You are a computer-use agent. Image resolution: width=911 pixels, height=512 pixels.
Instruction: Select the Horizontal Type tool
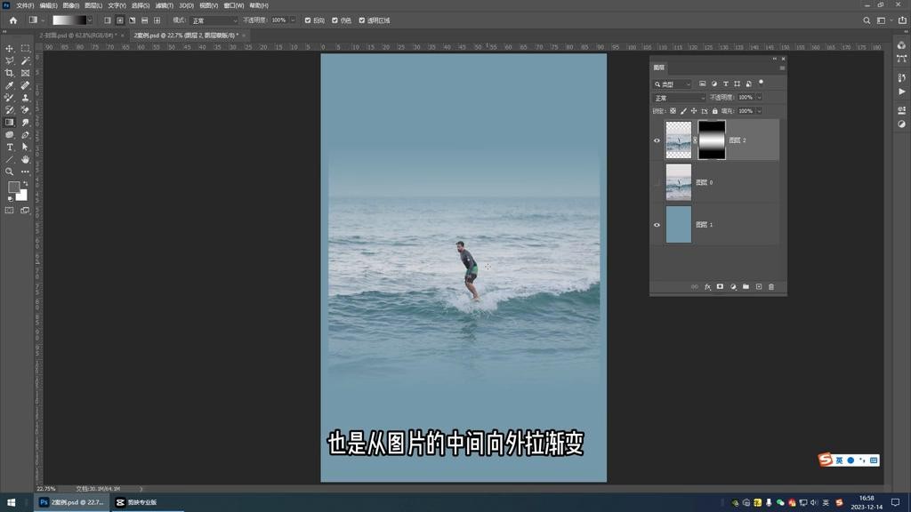click(10, 148)
